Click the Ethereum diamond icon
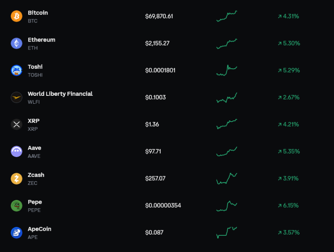This screenshot has height=252, width=334. click(16, 43)
